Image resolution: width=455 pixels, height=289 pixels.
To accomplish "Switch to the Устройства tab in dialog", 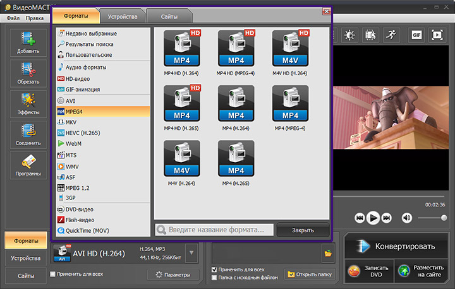I will pos(123,17).
